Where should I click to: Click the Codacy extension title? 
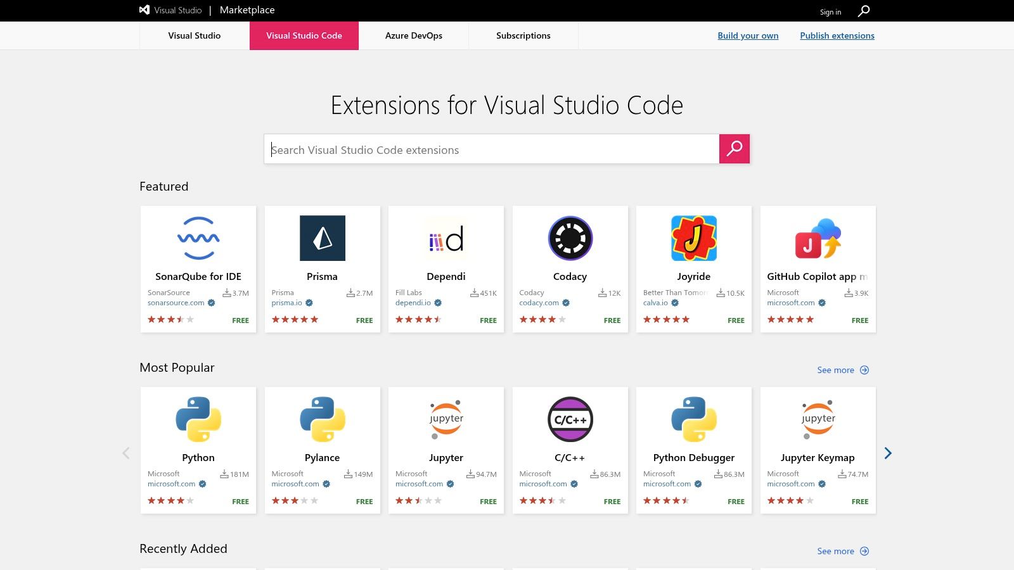click(x=570, y=276)
